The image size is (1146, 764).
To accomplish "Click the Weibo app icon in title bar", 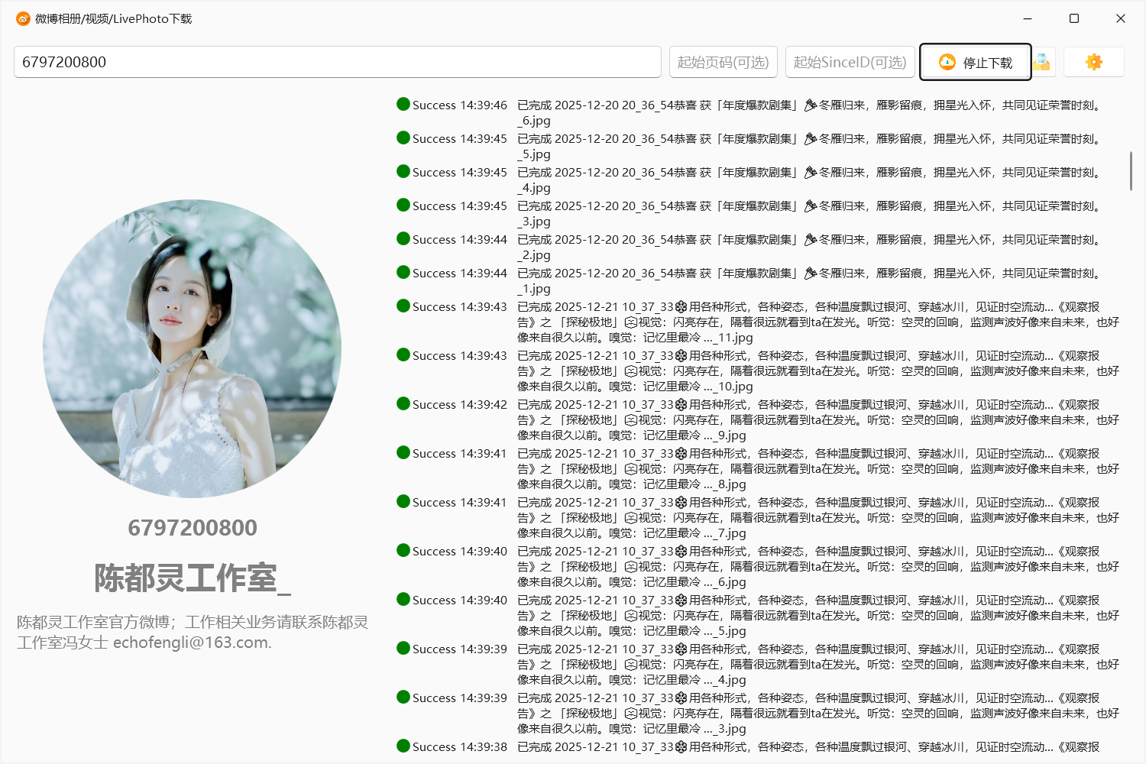I will (x=23, y=18).
